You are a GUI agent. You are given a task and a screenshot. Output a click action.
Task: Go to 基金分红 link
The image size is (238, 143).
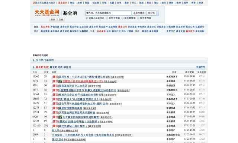(x=151, y=27)
